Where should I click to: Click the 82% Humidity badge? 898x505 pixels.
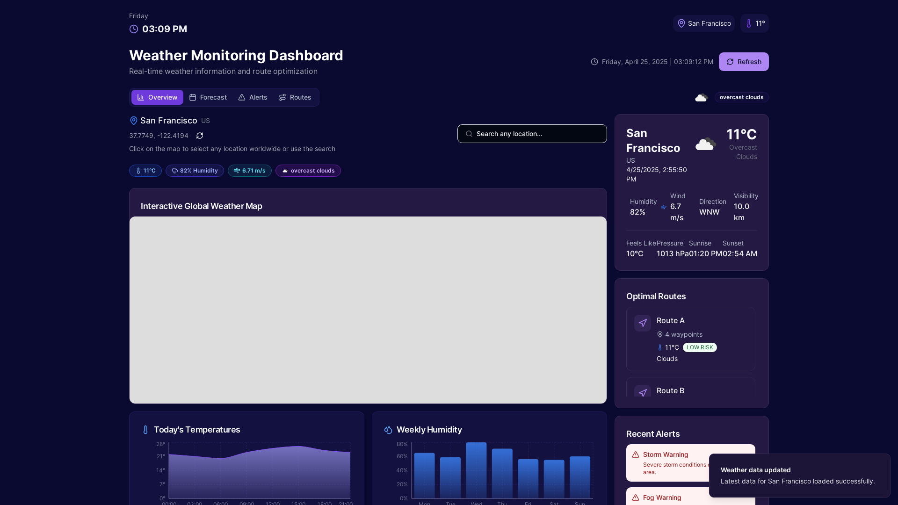coord(195,171)
